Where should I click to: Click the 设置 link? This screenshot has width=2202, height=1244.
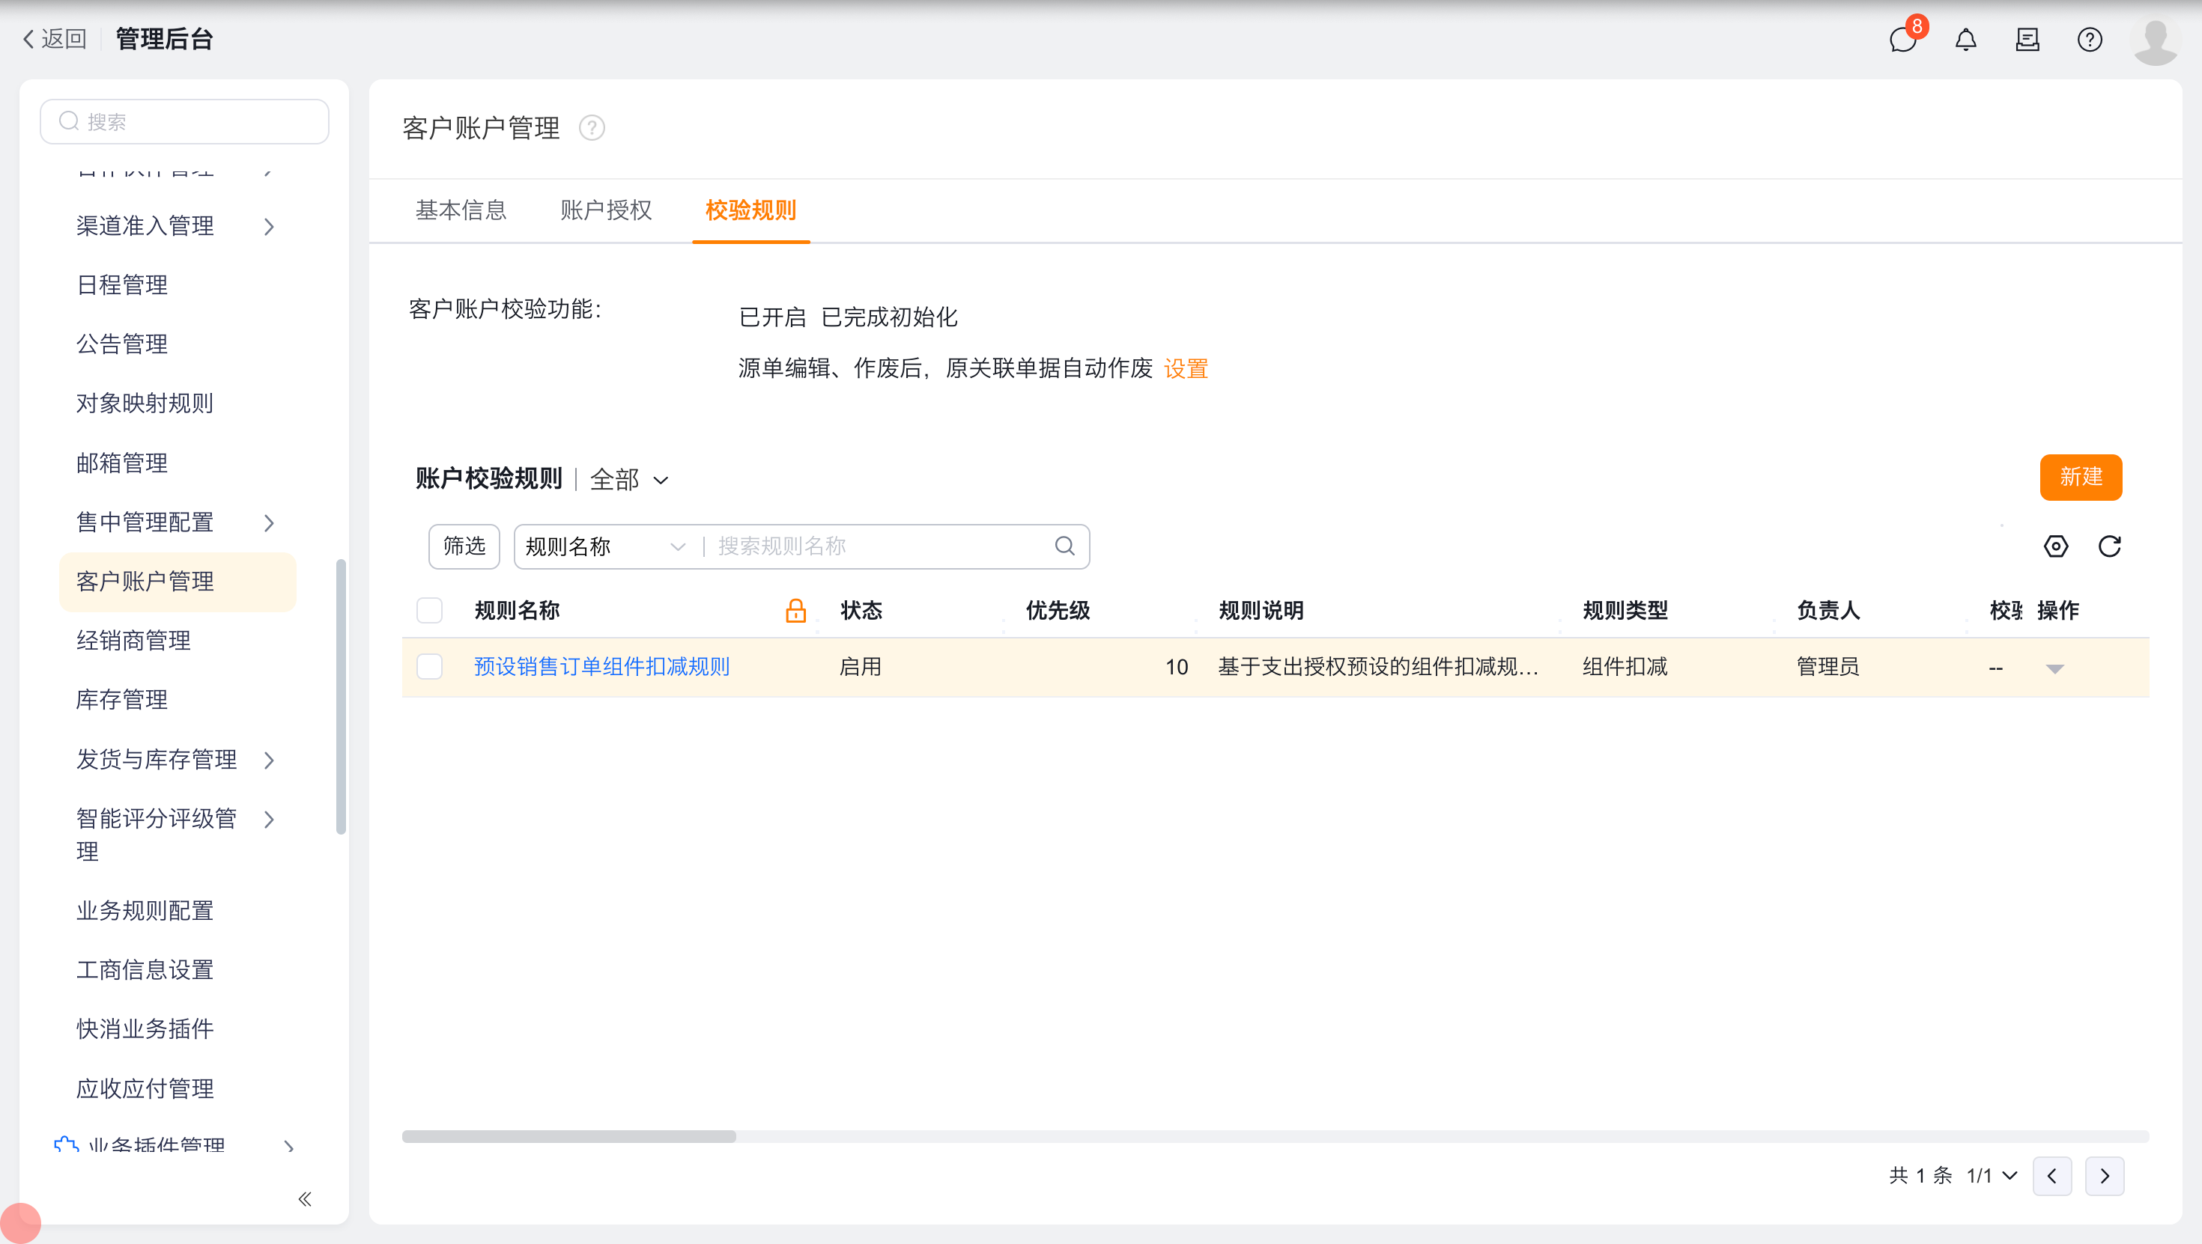(1186, 369)
